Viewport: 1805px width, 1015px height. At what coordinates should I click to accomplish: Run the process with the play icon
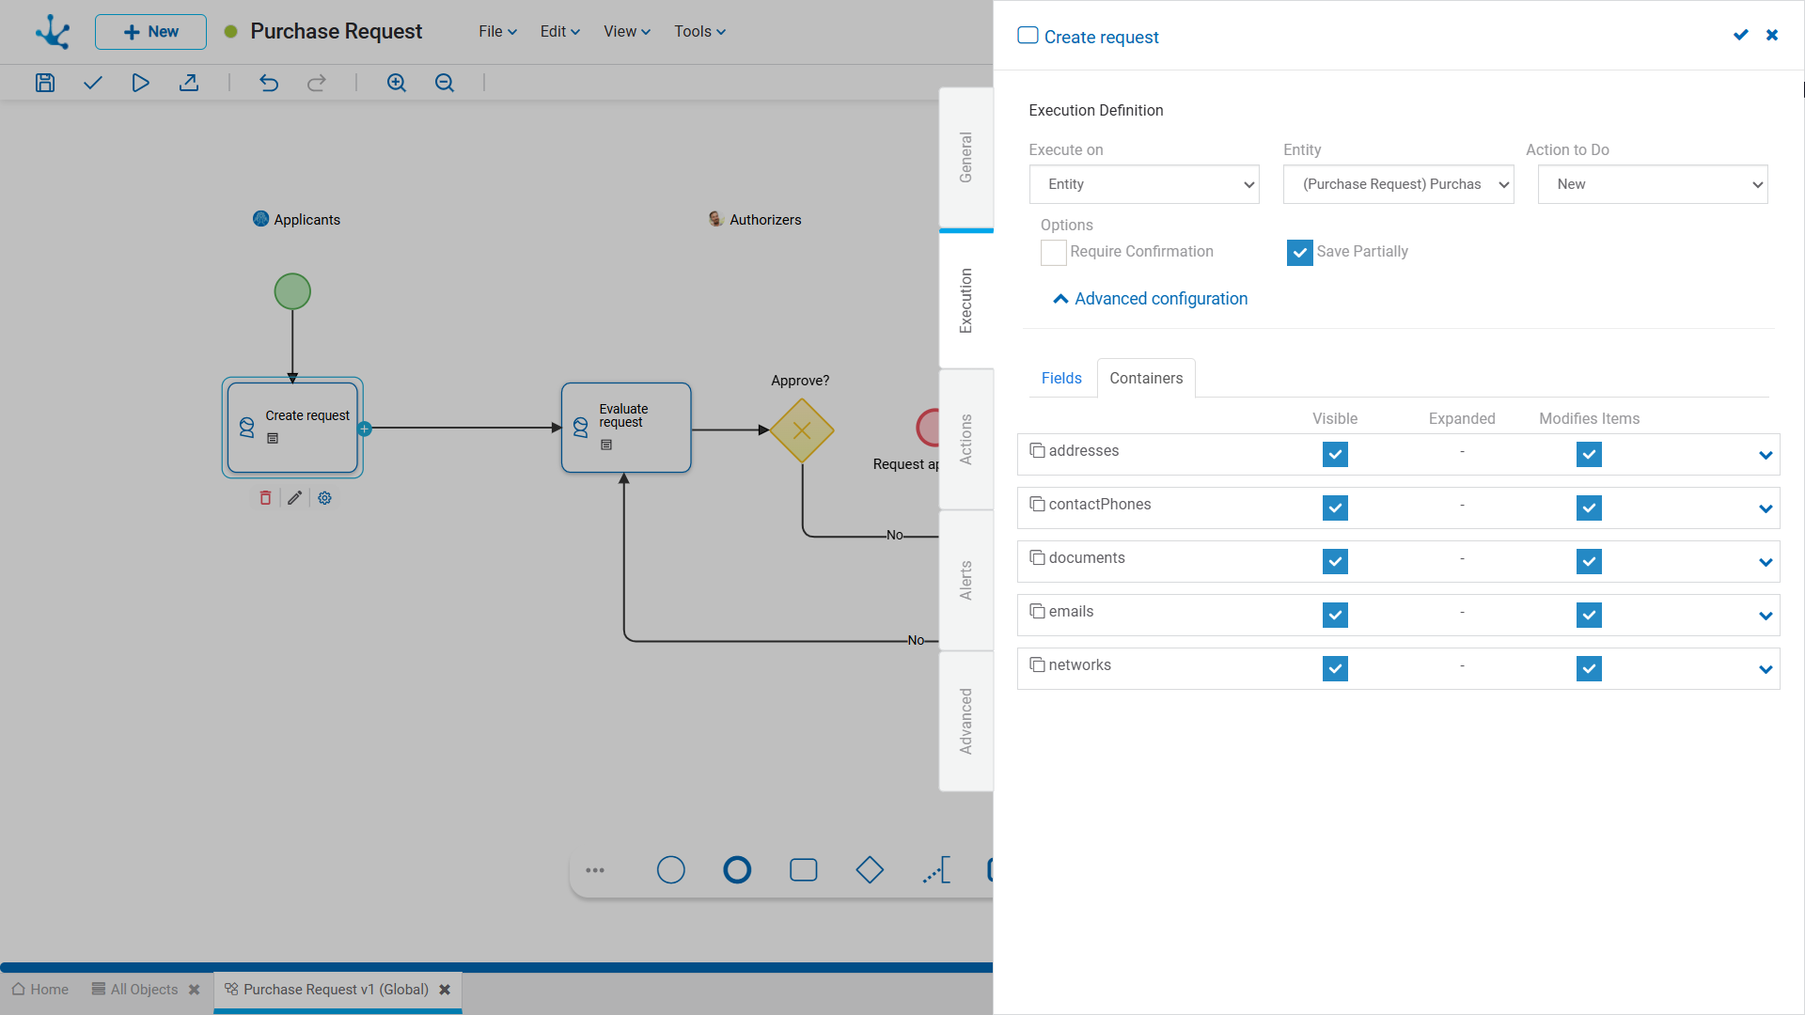coord(140,83)
